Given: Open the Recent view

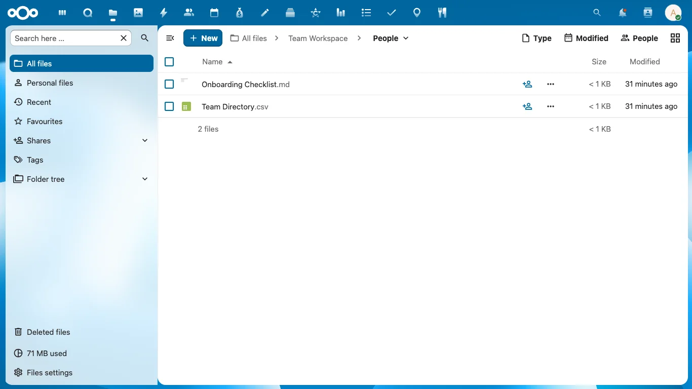Looking at the screenshot, I should click(x=82, y=102).
